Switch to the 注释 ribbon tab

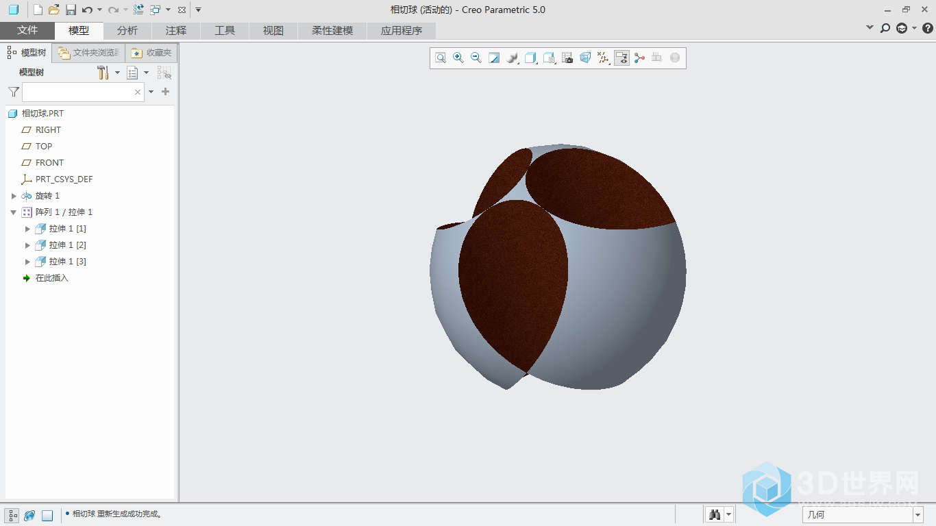[x=176, y=31]
